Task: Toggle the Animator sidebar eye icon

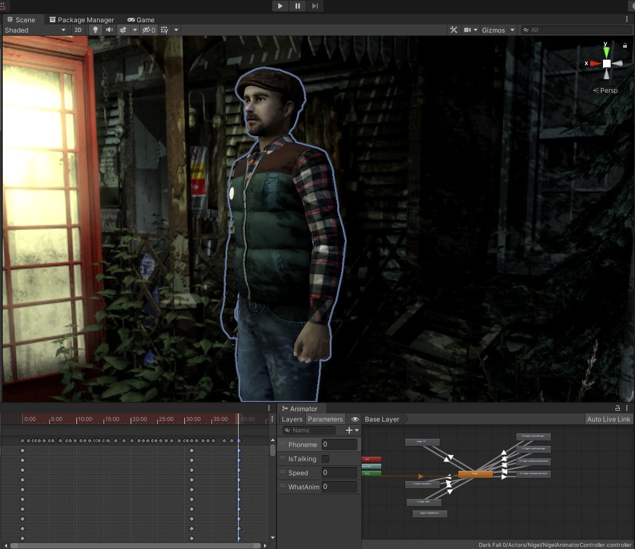Action: (x=355, y=419)
